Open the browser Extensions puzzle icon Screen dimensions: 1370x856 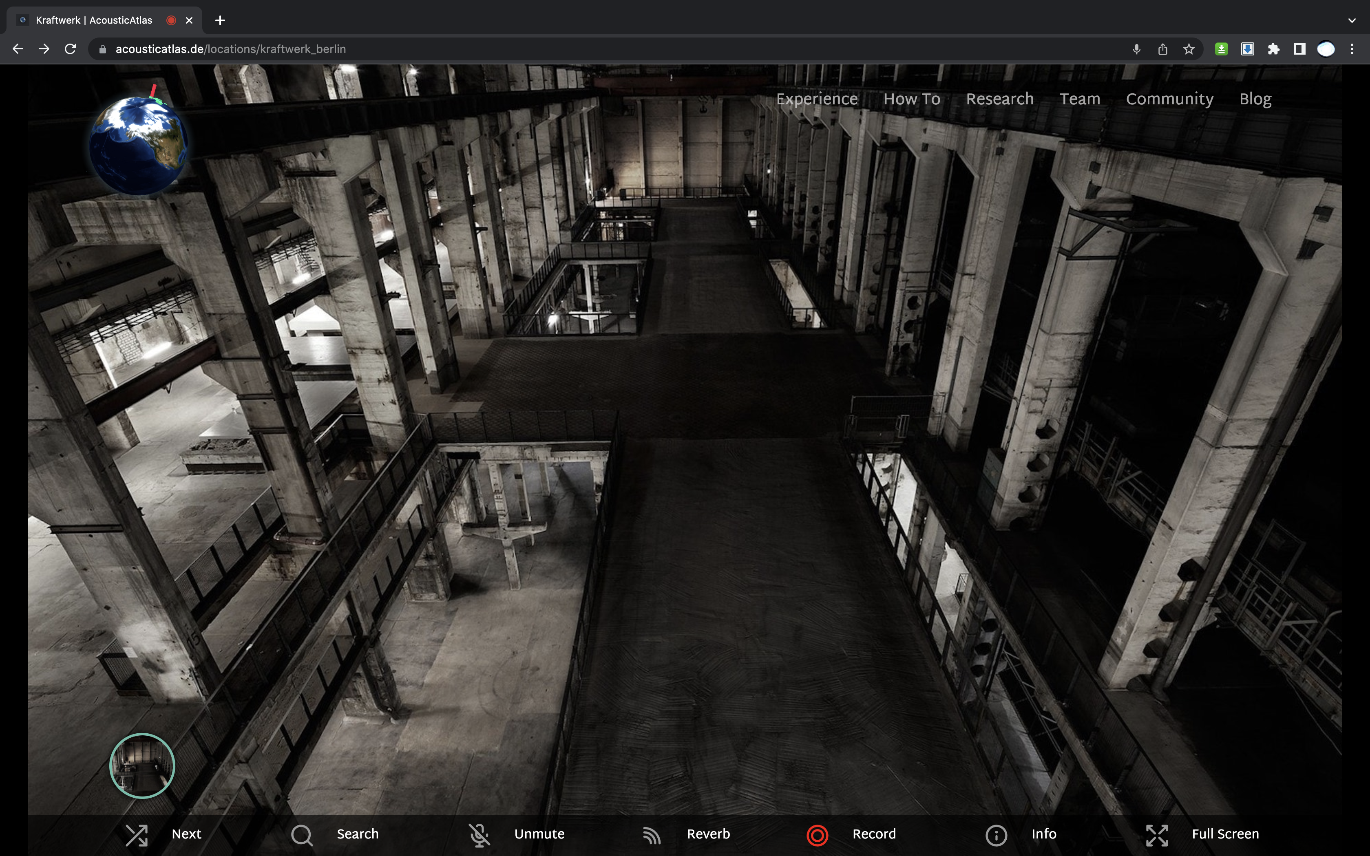point(1274,49)
